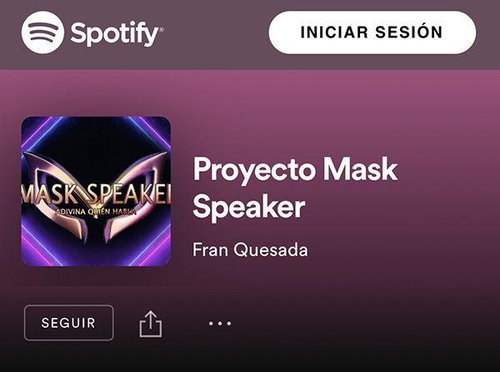This screenshot has height=372, width=500.
Task: Expand the ellipsis dropdown beside share icon
Action: click(220, 324)
